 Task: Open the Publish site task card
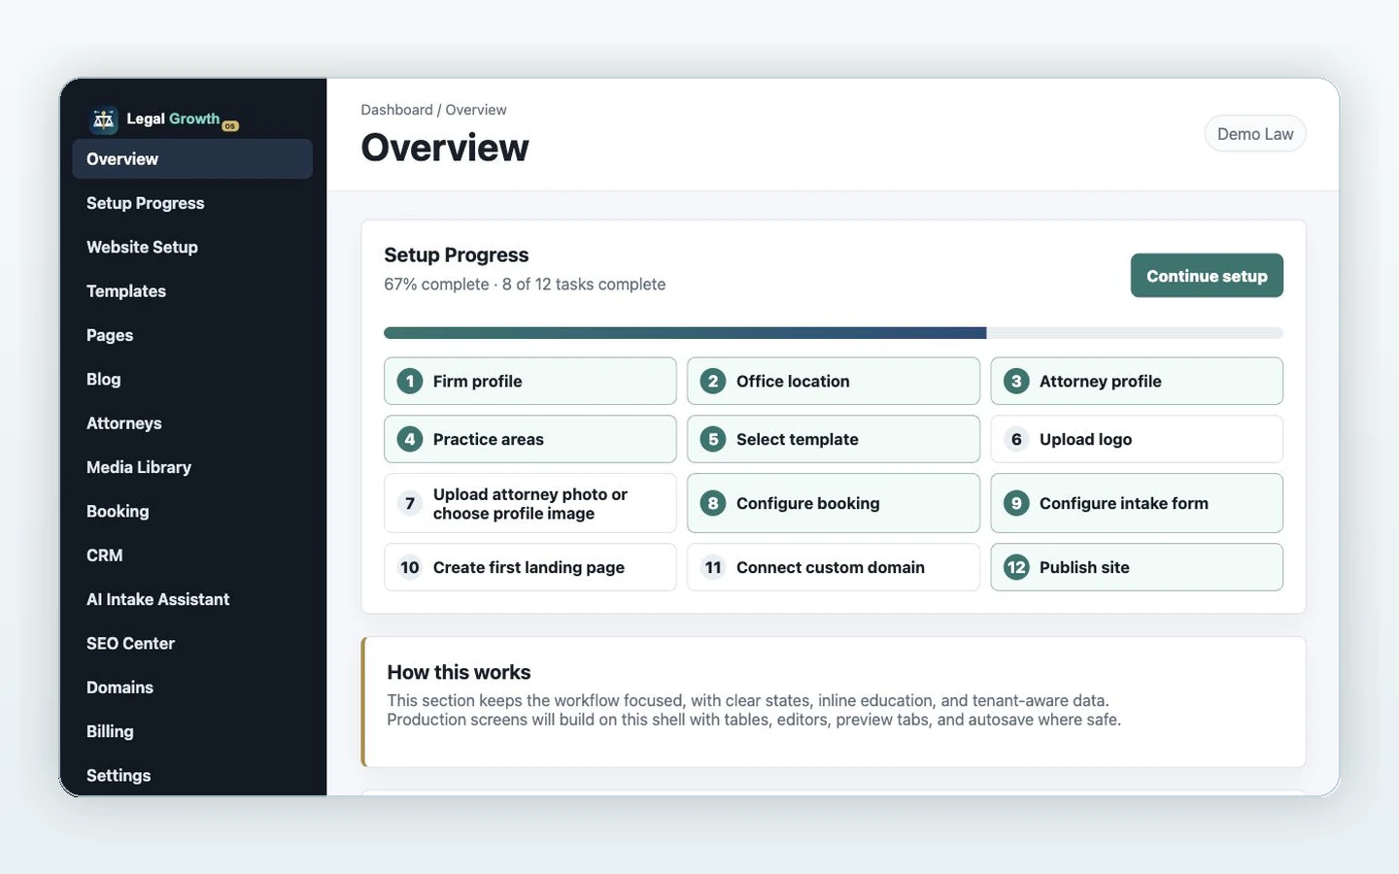[x=1137, y=568]
